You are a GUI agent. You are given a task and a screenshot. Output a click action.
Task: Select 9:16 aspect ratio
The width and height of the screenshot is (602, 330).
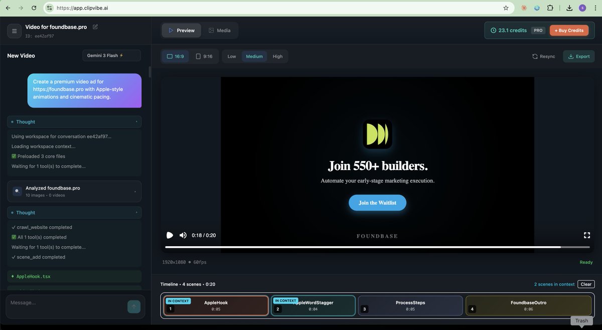pyautogui.click(x=204, y=56)
